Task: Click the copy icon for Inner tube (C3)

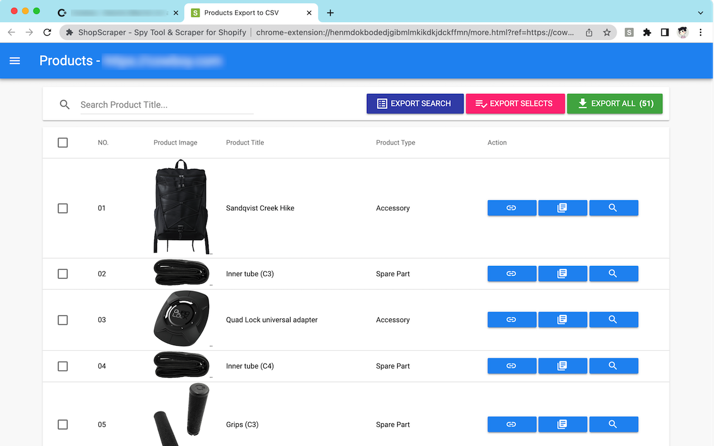Action: click(562, 274)
